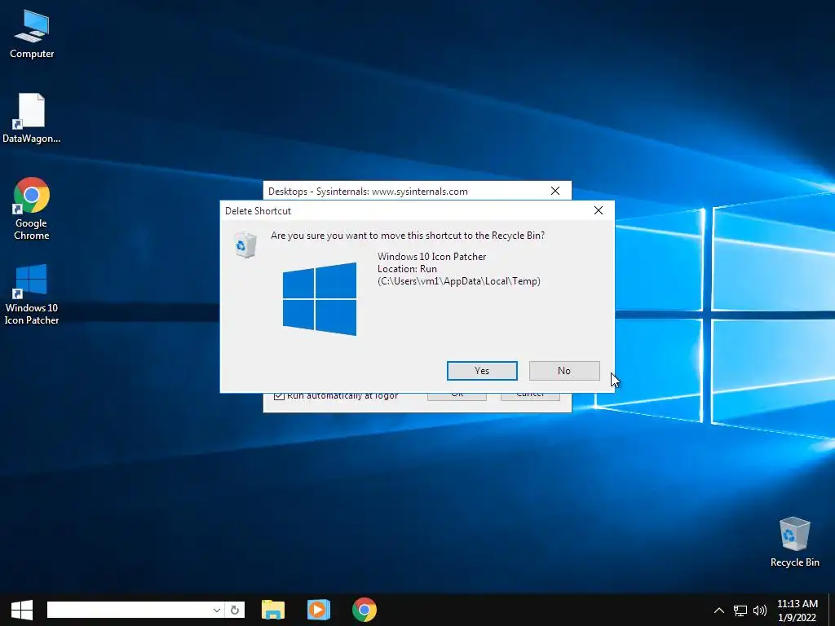Click the Delete Shortcut title bar text
This screenshot has width=835, height=626.
[x=258, y=211]
